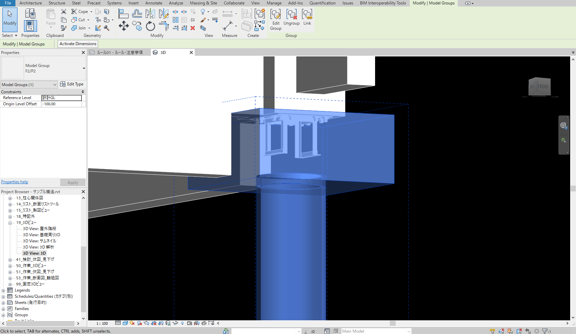576x334 pixels.
Task: Select the Copy tool
Action: pos(137,25)
